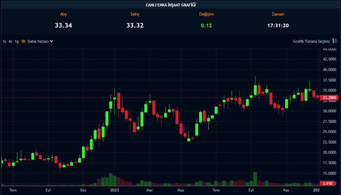
Task: Switch to the 4s timeframe
Action: (x=11, y=41)
